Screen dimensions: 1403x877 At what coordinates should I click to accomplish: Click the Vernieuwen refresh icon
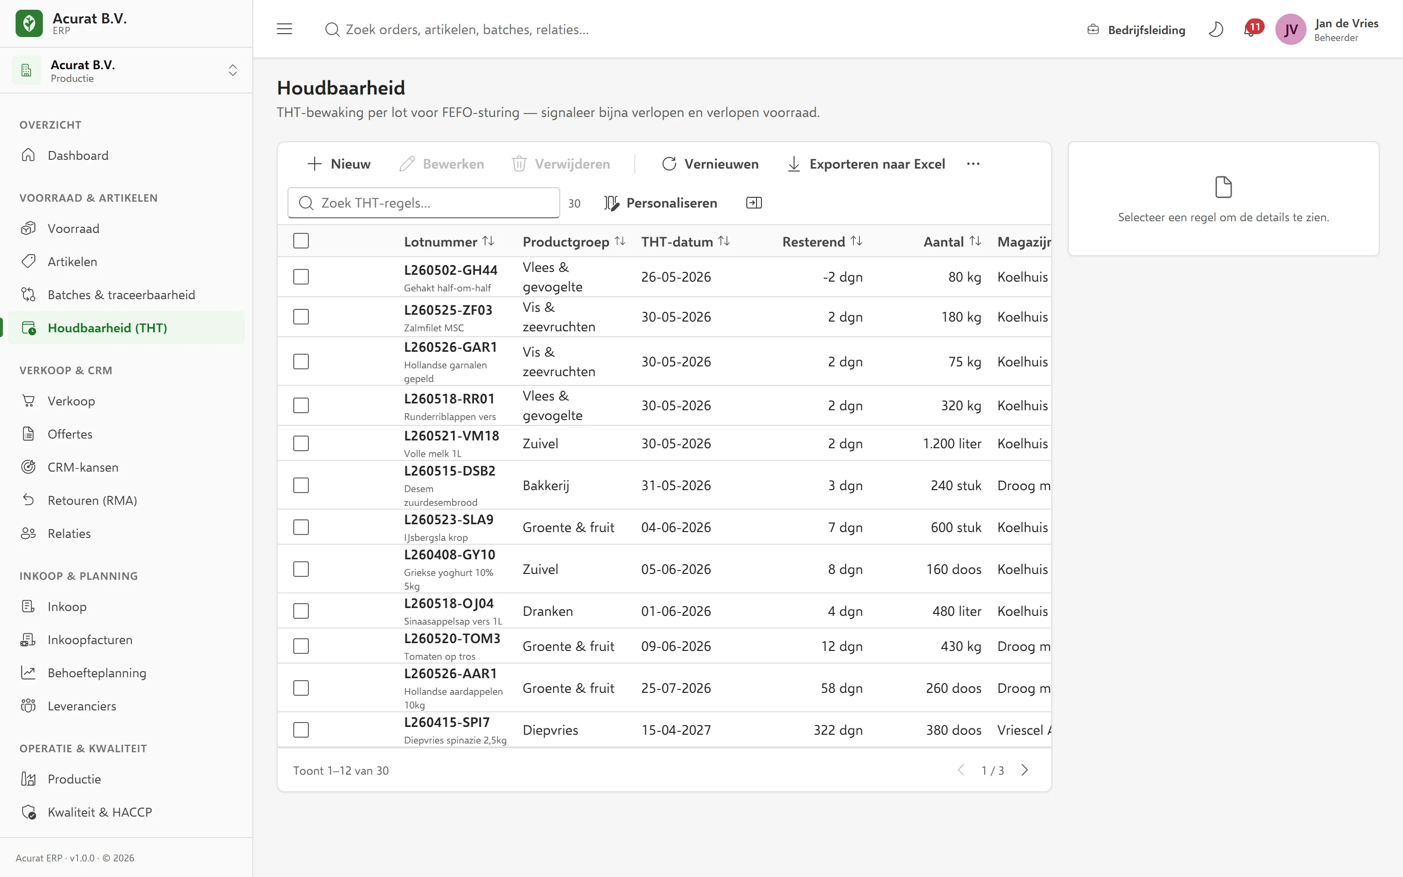click(x=669, y=164)
